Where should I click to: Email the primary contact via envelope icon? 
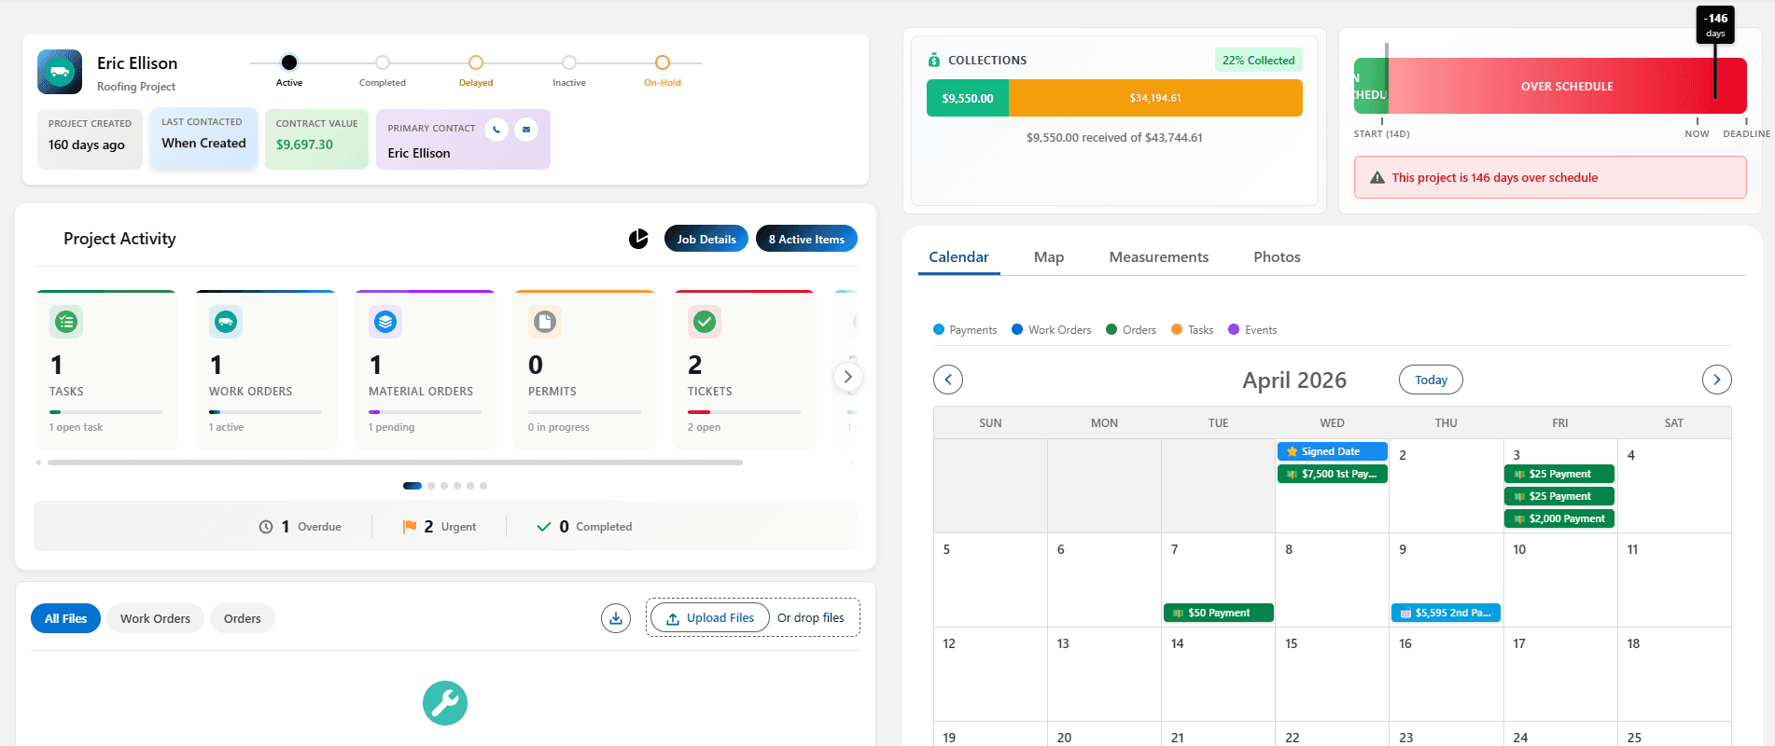[x=526, y=130]
